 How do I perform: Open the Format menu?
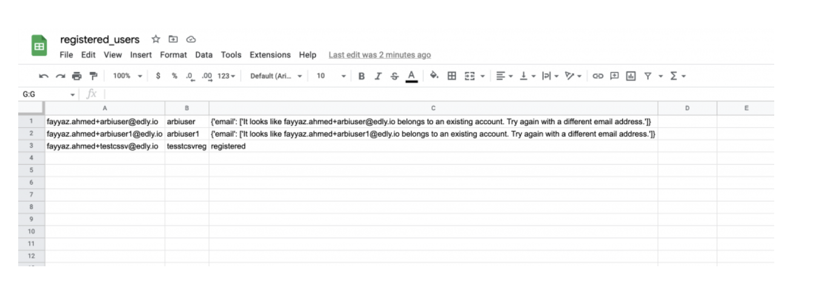(x=173, y=55)
